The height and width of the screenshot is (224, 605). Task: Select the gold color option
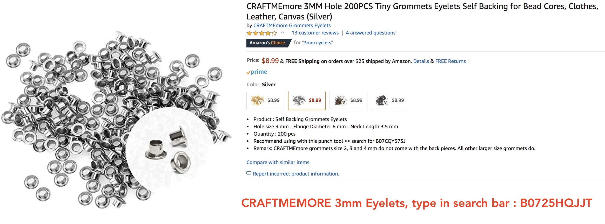pyautogui.click(x=265, y=100)
